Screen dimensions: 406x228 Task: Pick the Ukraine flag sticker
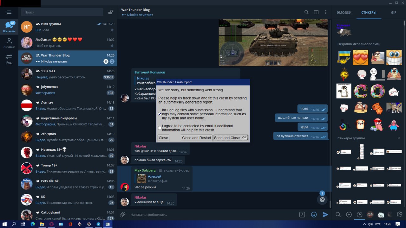tap(344, 58)
